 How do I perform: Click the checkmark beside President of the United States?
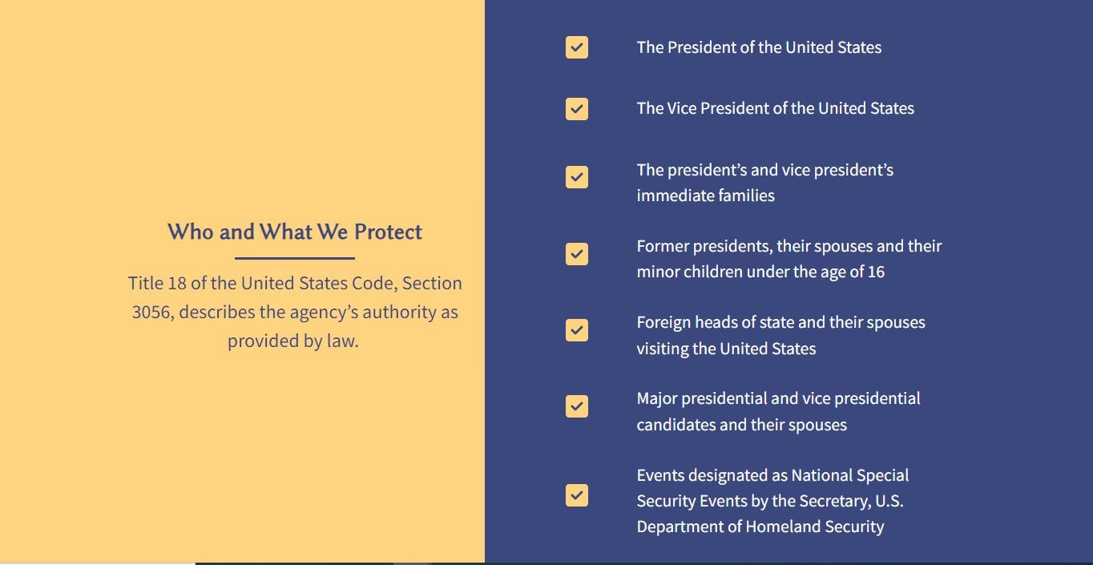[x=576, y=47]
